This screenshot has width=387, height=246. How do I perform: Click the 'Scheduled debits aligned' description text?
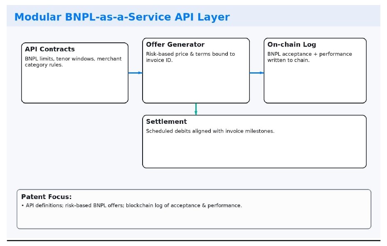210,131
